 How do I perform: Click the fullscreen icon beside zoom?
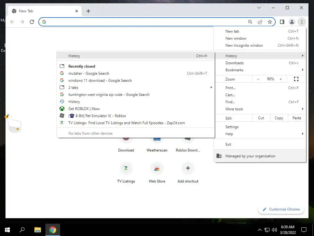(296, 79)
